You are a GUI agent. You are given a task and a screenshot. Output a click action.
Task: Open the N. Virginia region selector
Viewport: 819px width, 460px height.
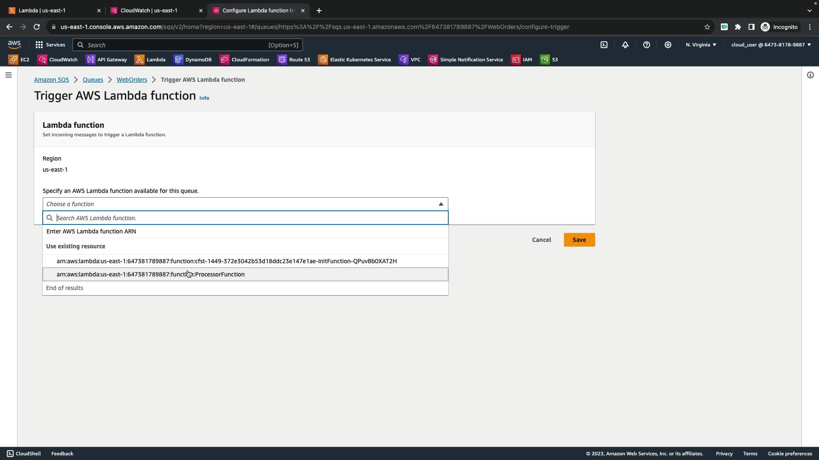[x=701, y=45]
